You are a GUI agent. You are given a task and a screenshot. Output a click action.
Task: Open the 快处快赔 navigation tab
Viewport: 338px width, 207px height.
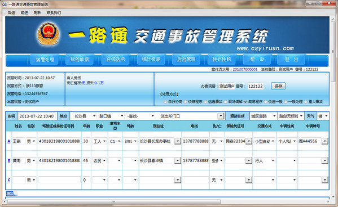(222, 60)
